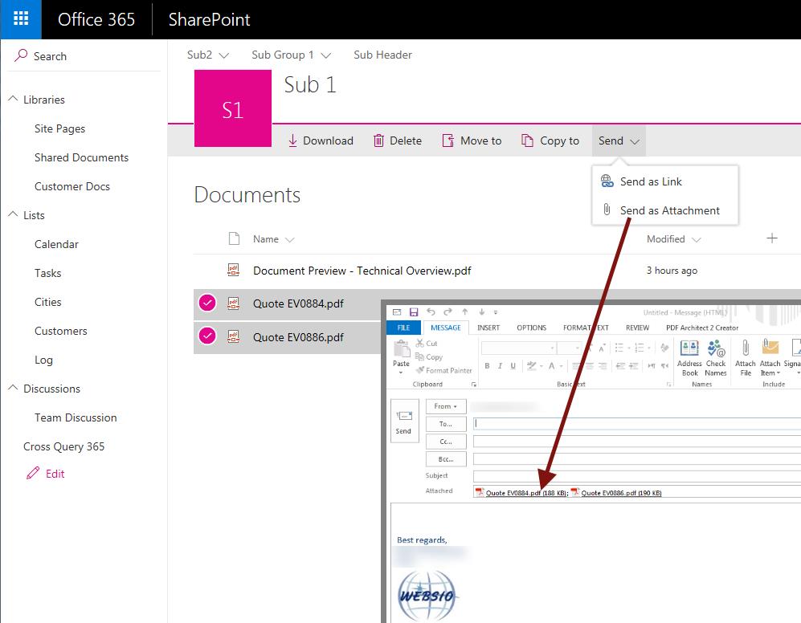
Task: Deselect the Quote EV0886.pdf row checkmark
Action: (x=207, y=336)
